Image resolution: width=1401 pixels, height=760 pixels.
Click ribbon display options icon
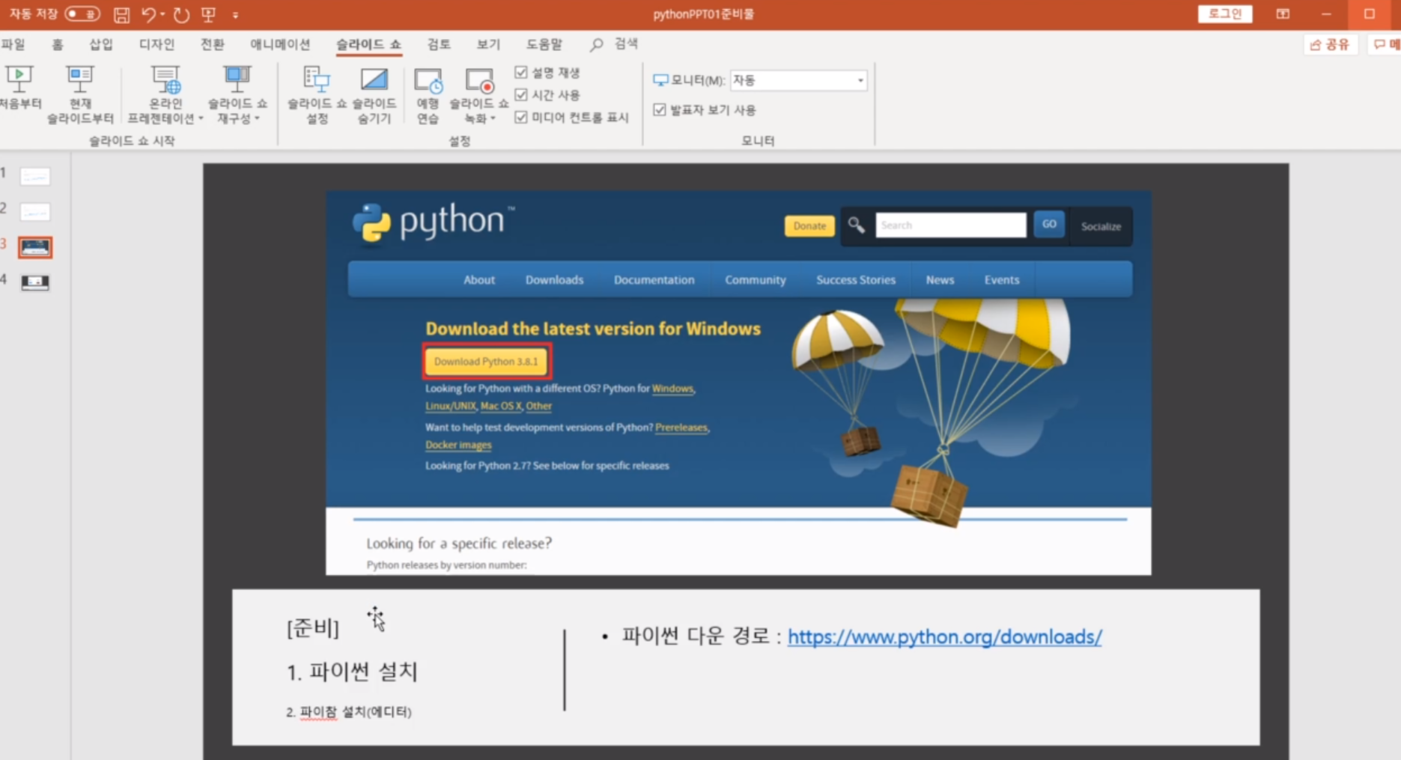pos(1283,14)
